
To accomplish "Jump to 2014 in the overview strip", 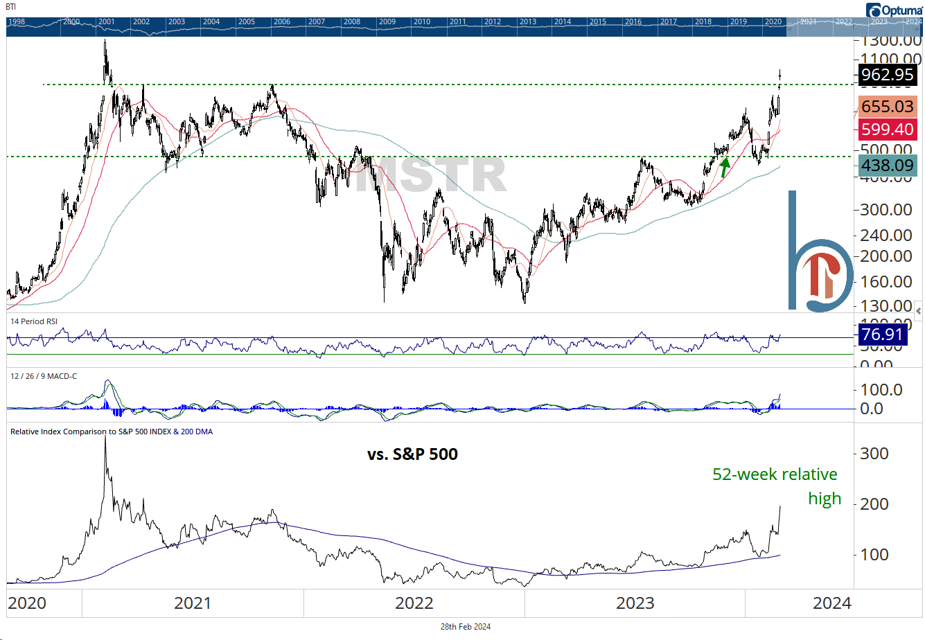I will [x=563, y=21].
